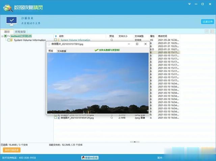
Task: Open the 预览 tab in preview window
Action: pos(51,51)
